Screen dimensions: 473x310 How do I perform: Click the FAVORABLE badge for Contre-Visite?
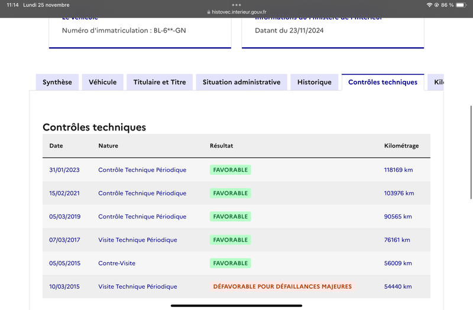(x=230, y=263)
